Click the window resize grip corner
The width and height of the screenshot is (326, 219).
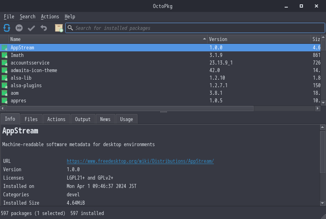pyautogui.click(x=323, y=217)
